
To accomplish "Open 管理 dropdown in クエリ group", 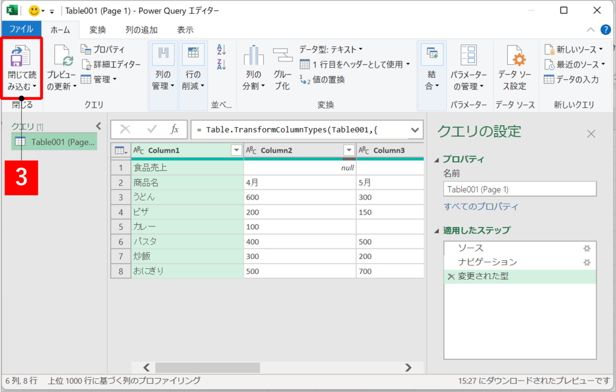I will click(x=98, y=79).
